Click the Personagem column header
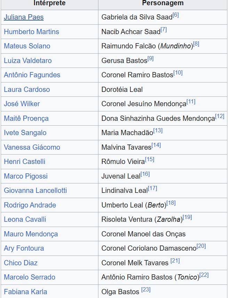The height and width of the screenshot is (298, 233). (x=163, y=3)
